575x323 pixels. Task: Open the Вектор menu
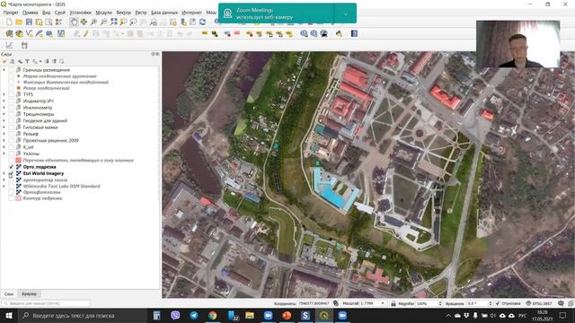123,13
